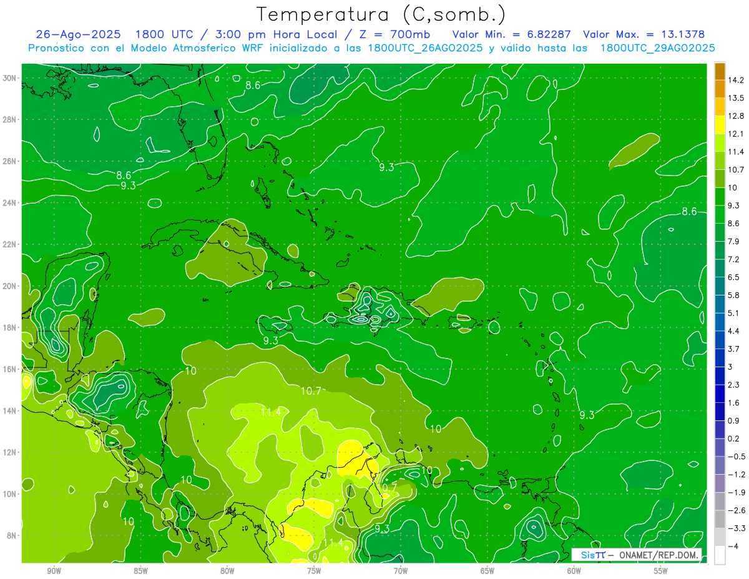Click the purple legend swatch between -1.9 and -1.2
Screen dimensions: 749x579
pos(720,483)
